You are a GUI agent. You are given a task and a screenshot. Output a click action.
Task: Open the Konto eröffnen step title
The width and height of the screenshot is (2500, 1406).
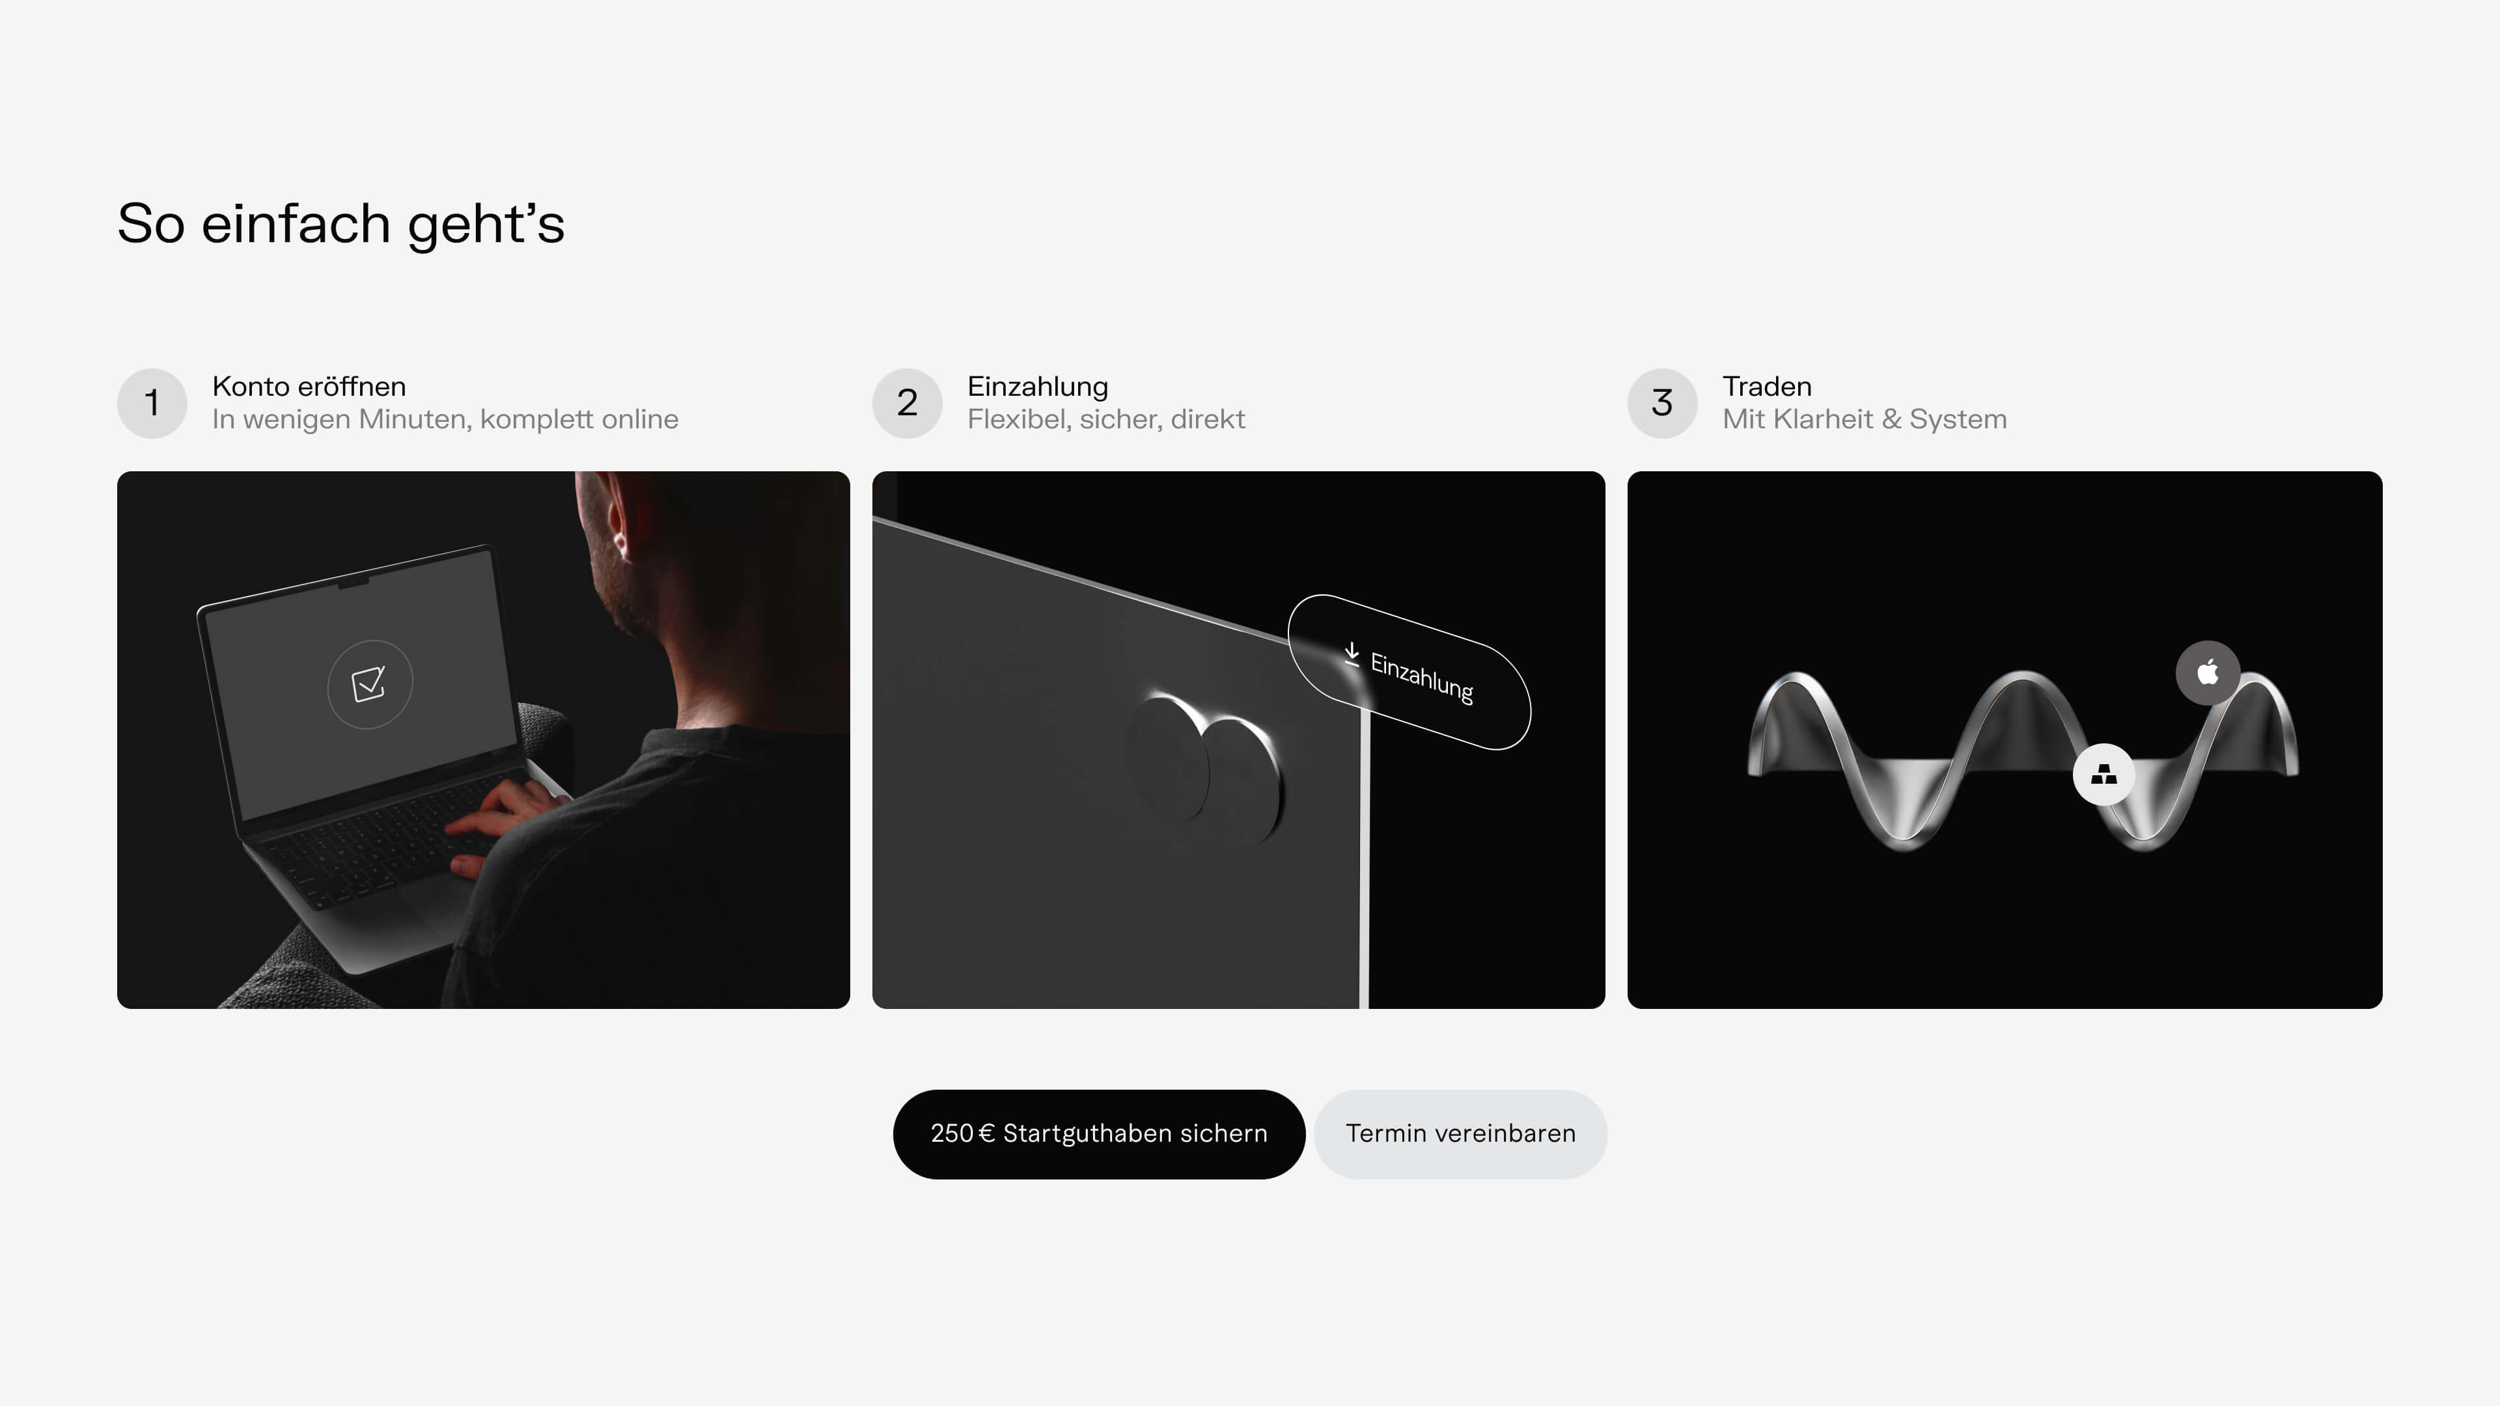point(309,386)
